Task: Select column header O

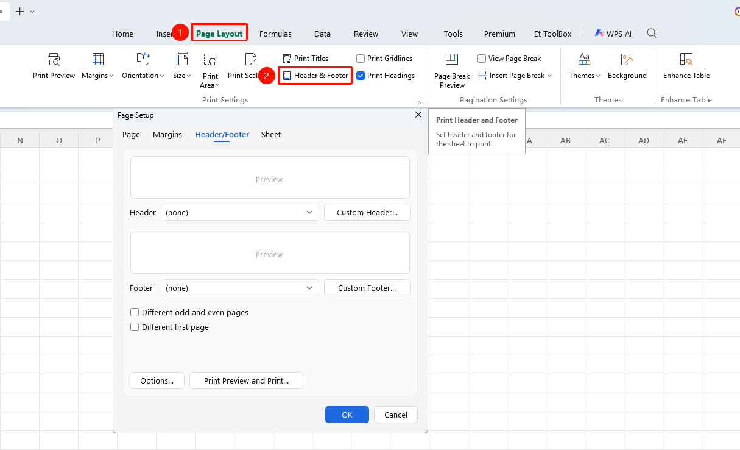Action: pos(59,140)
